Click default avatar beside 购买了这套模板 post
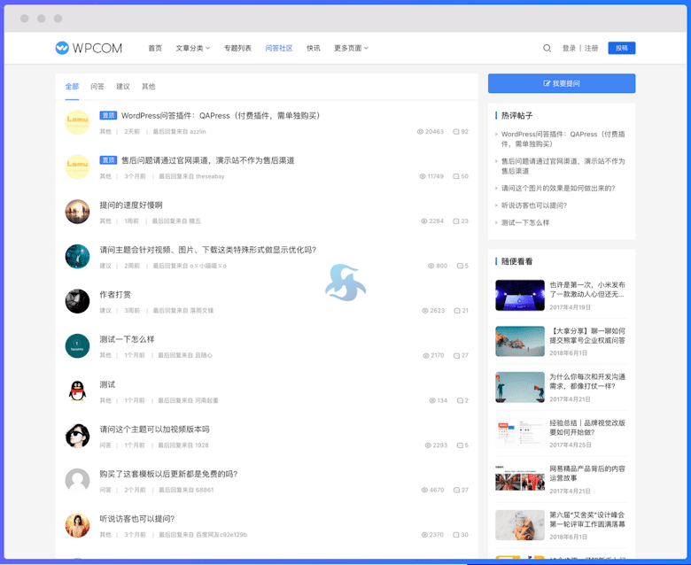The image size is (691, 565). (x=78, y=481)
